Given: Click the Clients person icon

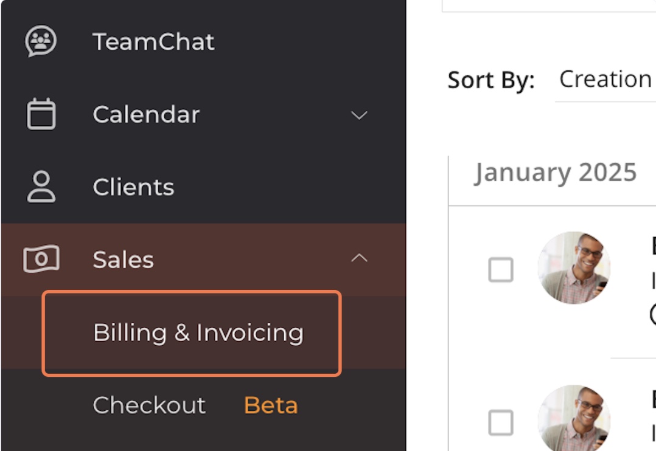Looking at the screenshot, I should click(x=41, y=187).
